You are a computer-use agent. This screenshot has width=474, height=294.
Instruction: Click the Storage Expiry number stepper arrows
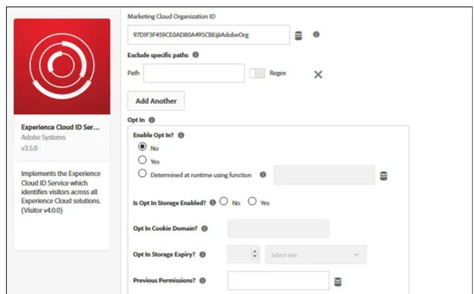[x=255, y=254]
